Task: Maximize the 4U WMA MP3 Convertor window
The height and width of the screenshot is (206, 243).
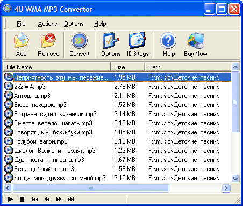Action: coord(221,9)
